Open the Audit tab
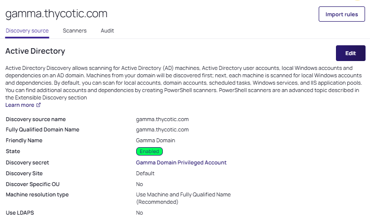This screenshot has width=370, height=222. [107, 31]
